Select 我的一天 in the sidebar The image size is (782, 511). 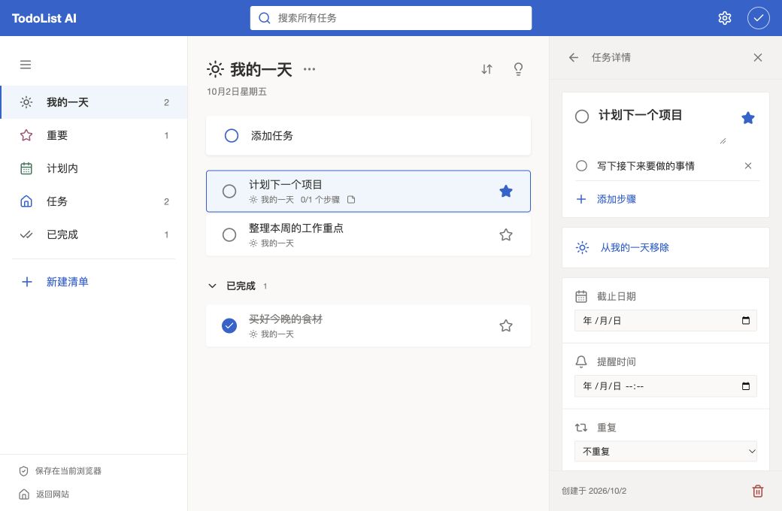94,102
